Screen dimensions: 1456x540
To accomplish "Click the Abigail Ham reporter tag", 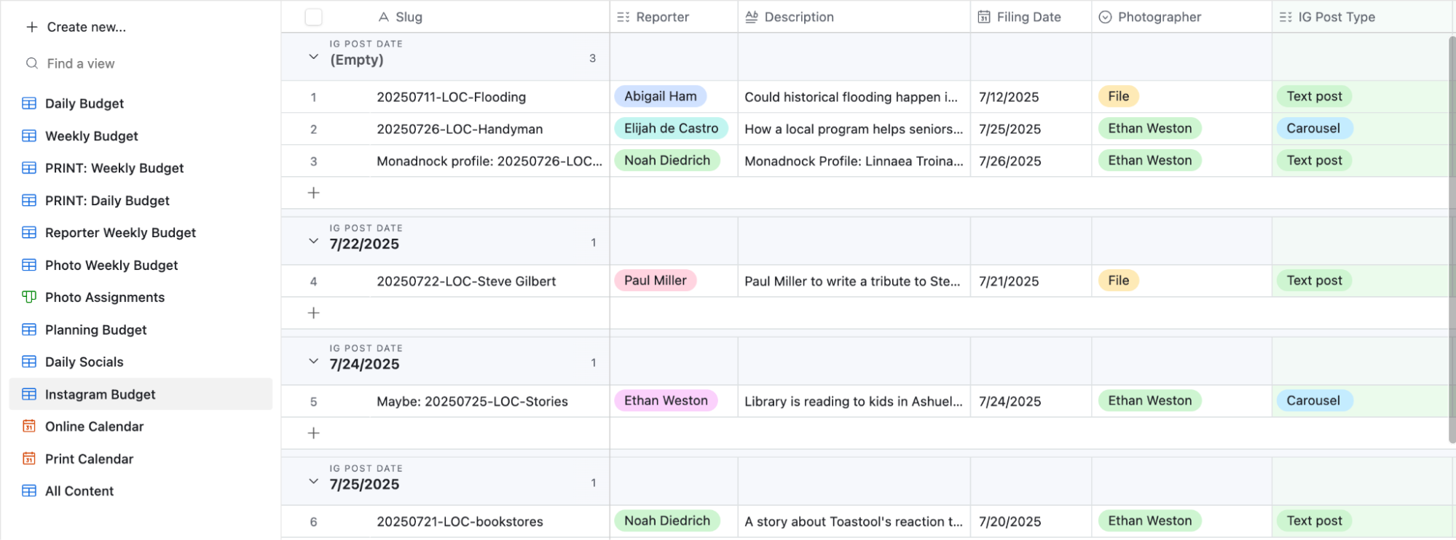I will 661,96.
